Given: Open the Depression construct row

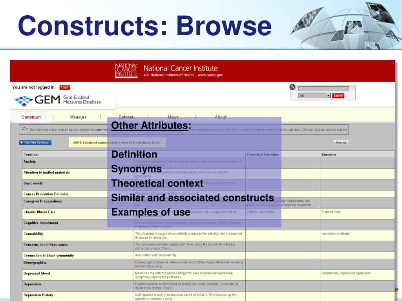Looking at the screenshot, I should pos(32,284).
